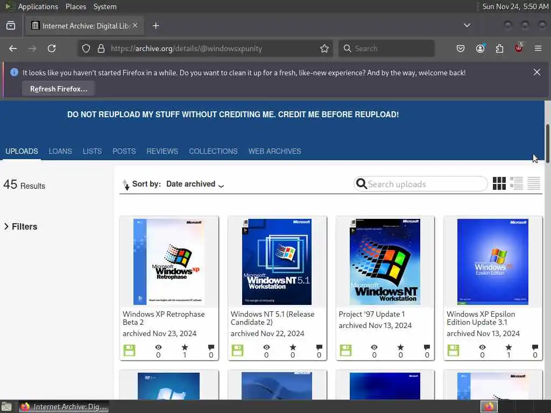Click floppy disk icon on Windows XP Retrophase card
This screenshot has width=551, height=413.
(x=129, y=351)
